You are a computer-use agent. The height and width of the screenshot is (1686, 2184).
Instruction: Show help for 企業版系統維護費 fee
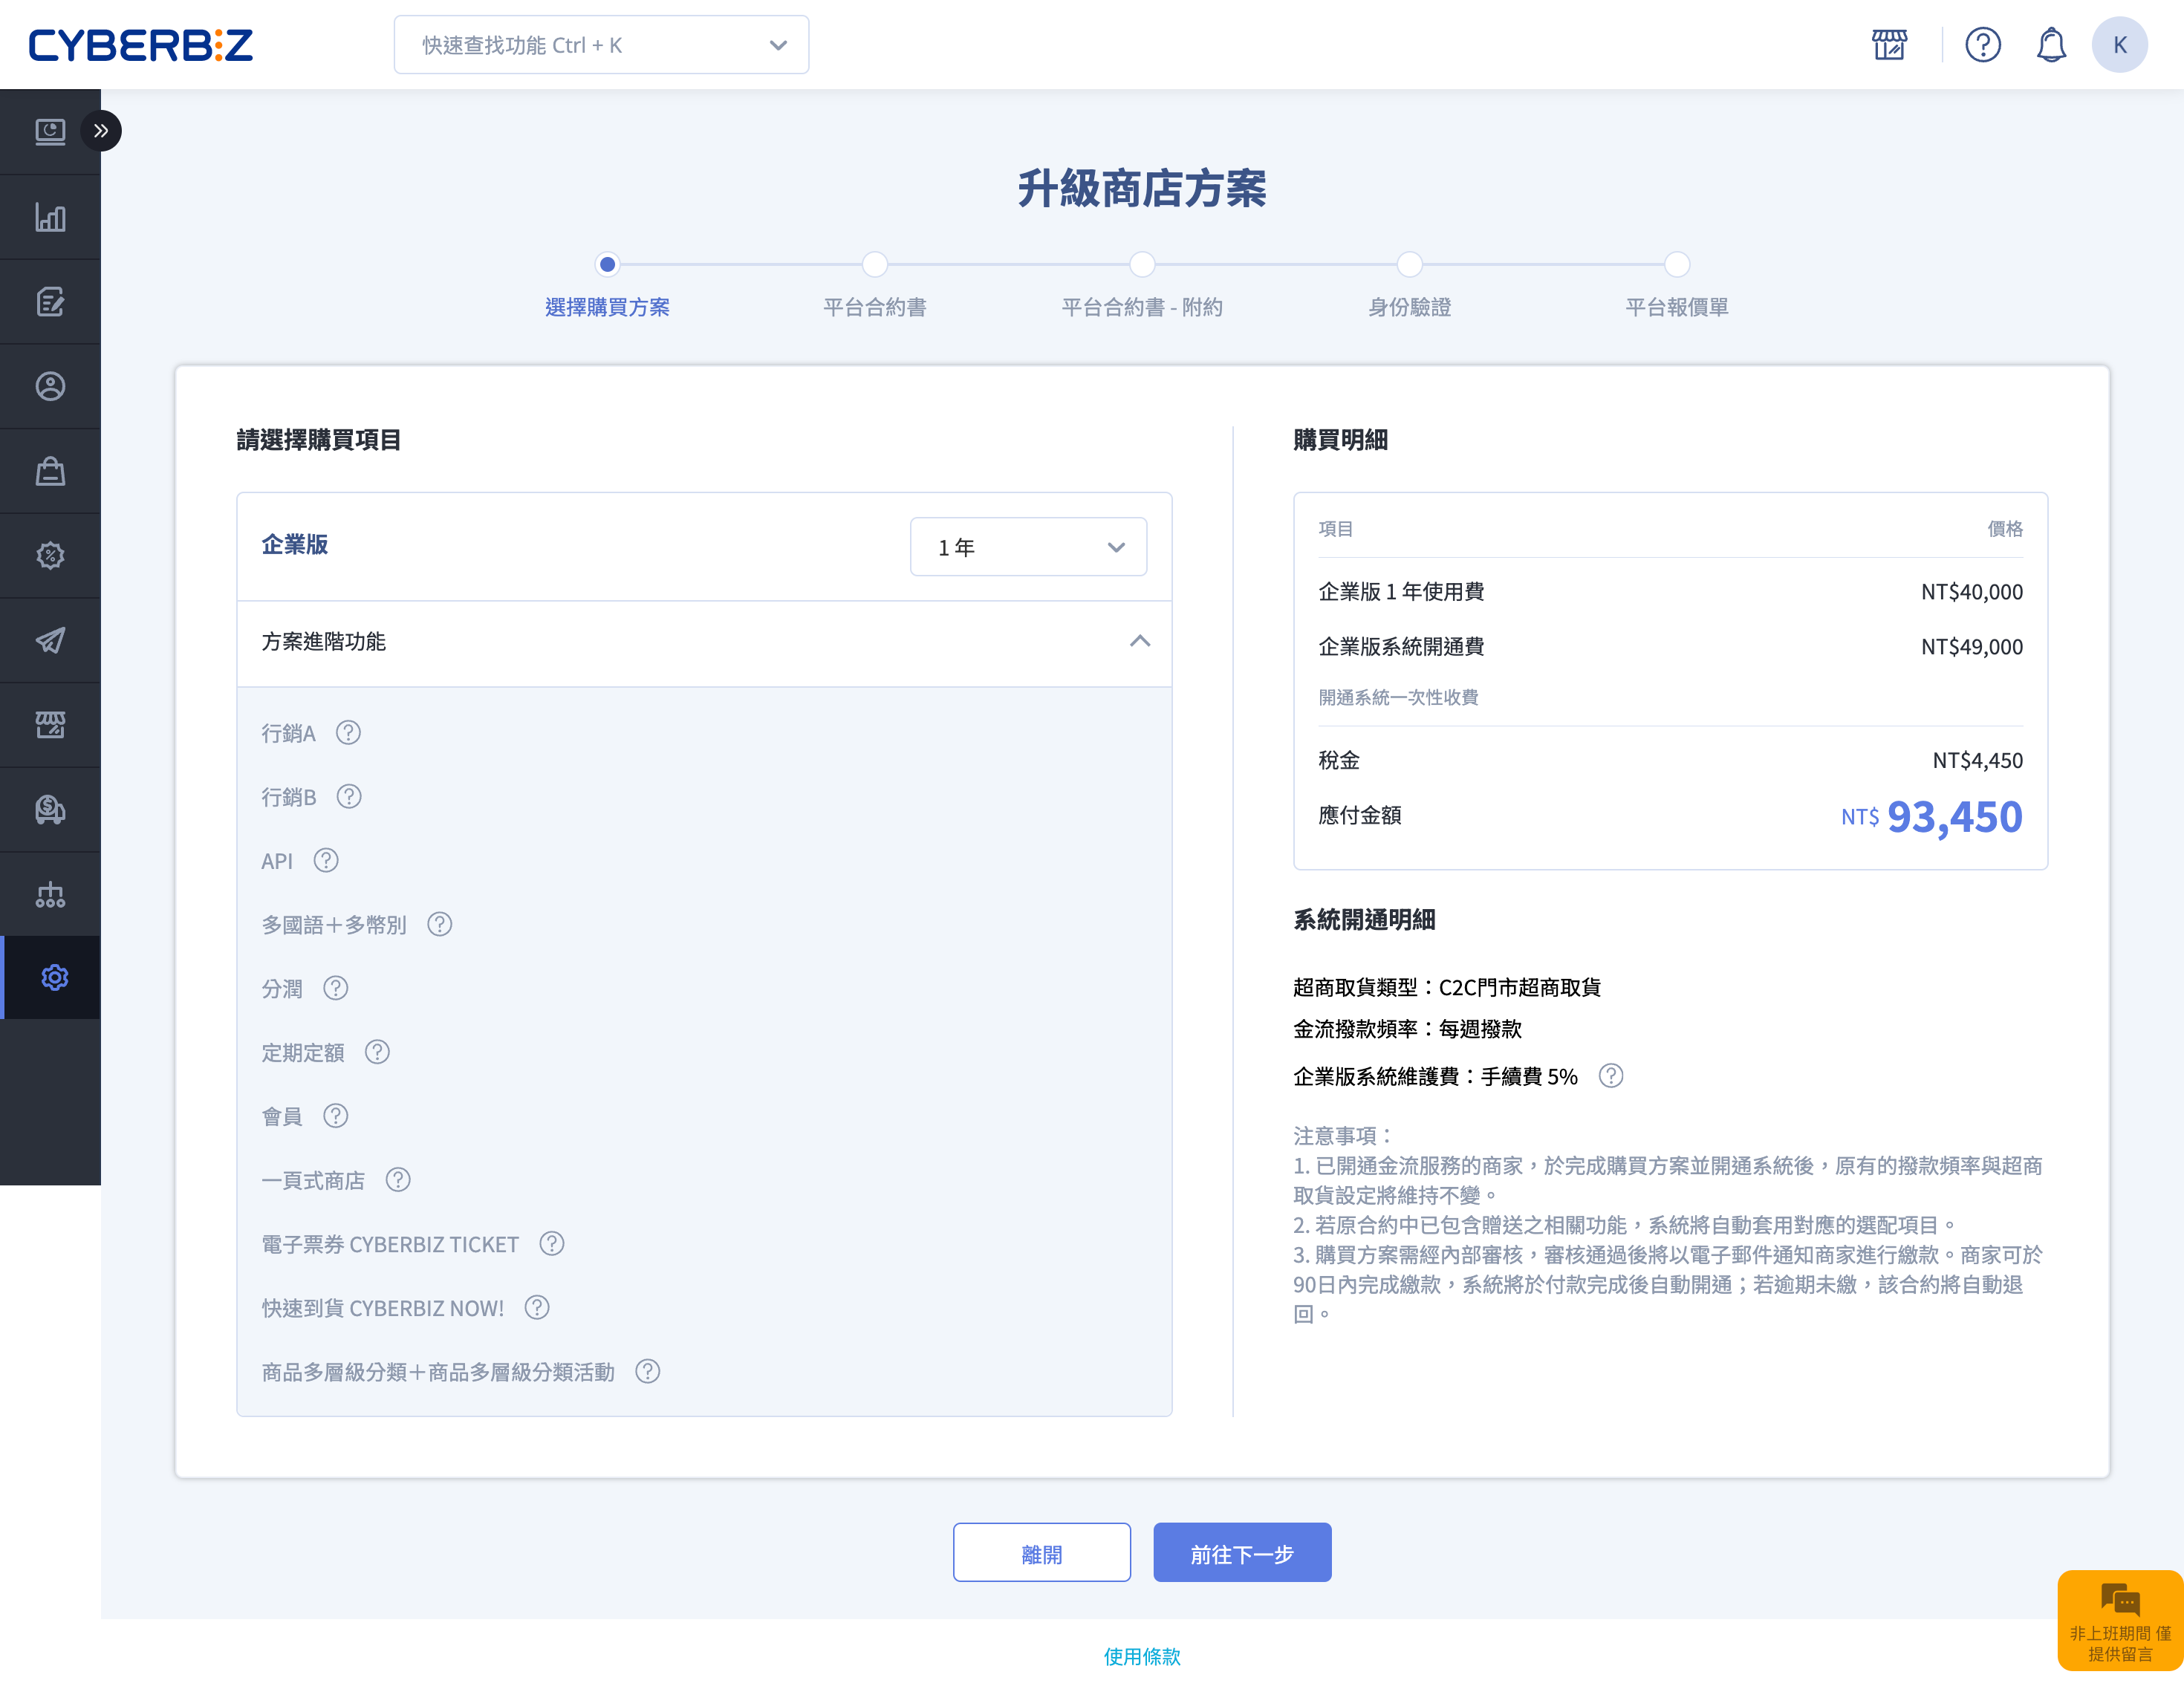pyautogui.click(x=1611, y=1076)
